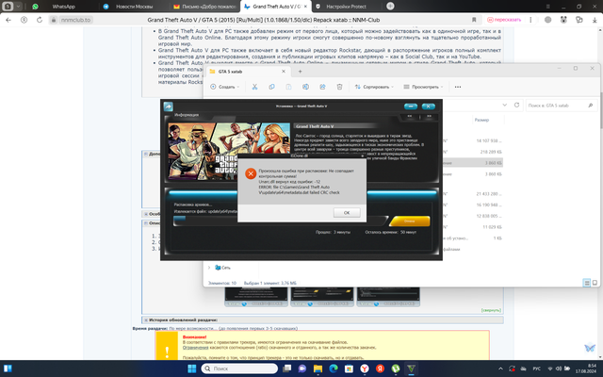Screen dimensions: 603x377
Task: Open the Windows Start menu
Action: [192, 369]
